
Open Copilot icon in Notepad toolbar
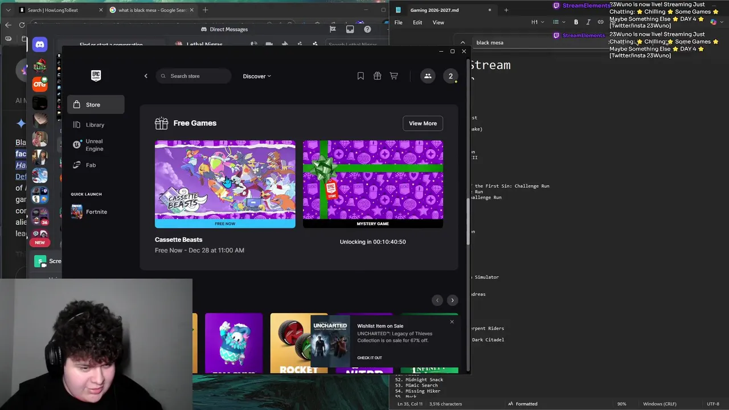point(713,22)
